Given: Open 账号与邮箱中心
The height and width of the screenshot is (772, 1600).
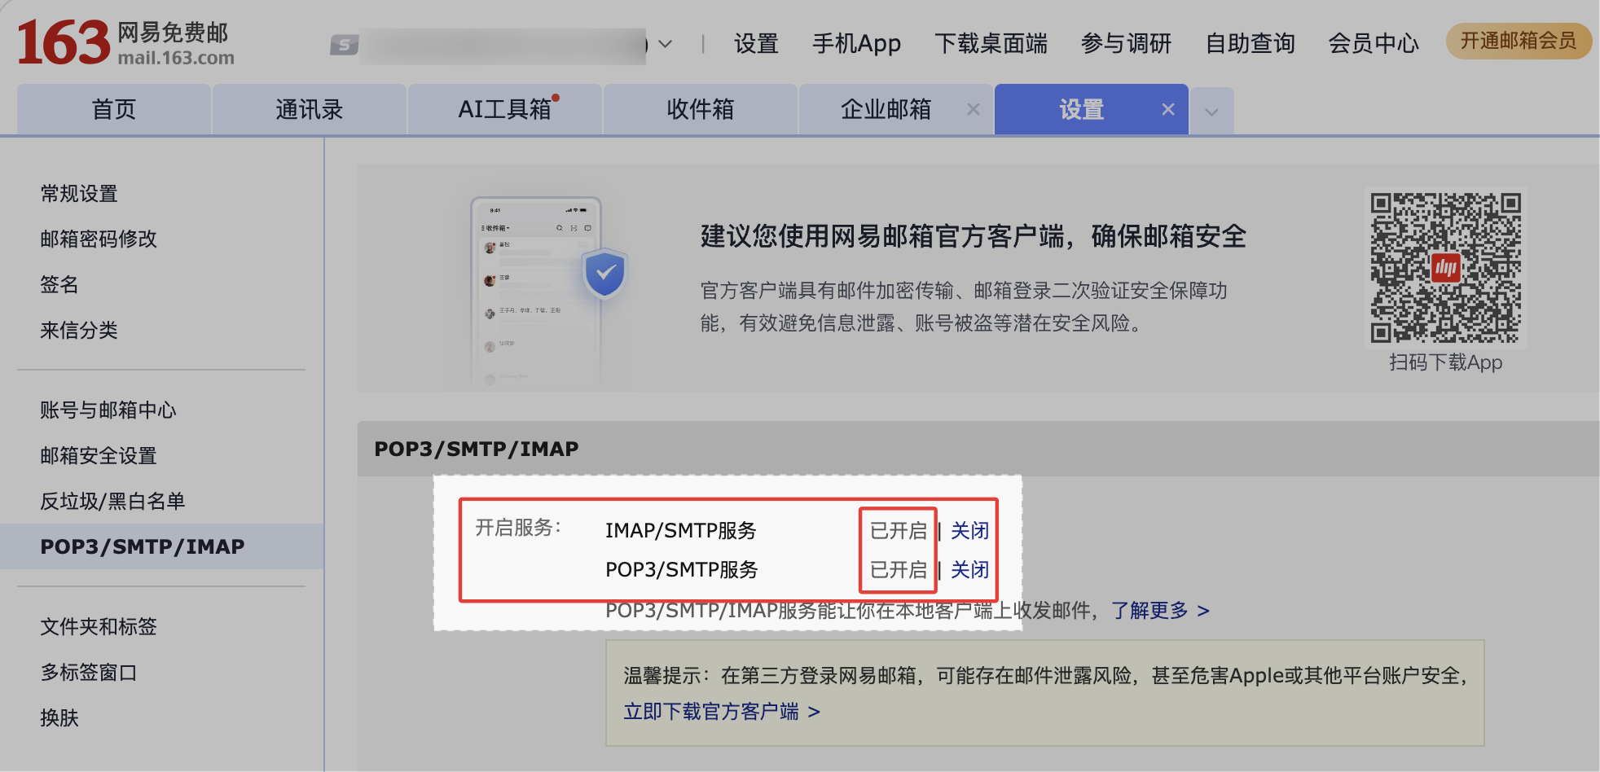Looking at the screenshot, I should [108, 410].
